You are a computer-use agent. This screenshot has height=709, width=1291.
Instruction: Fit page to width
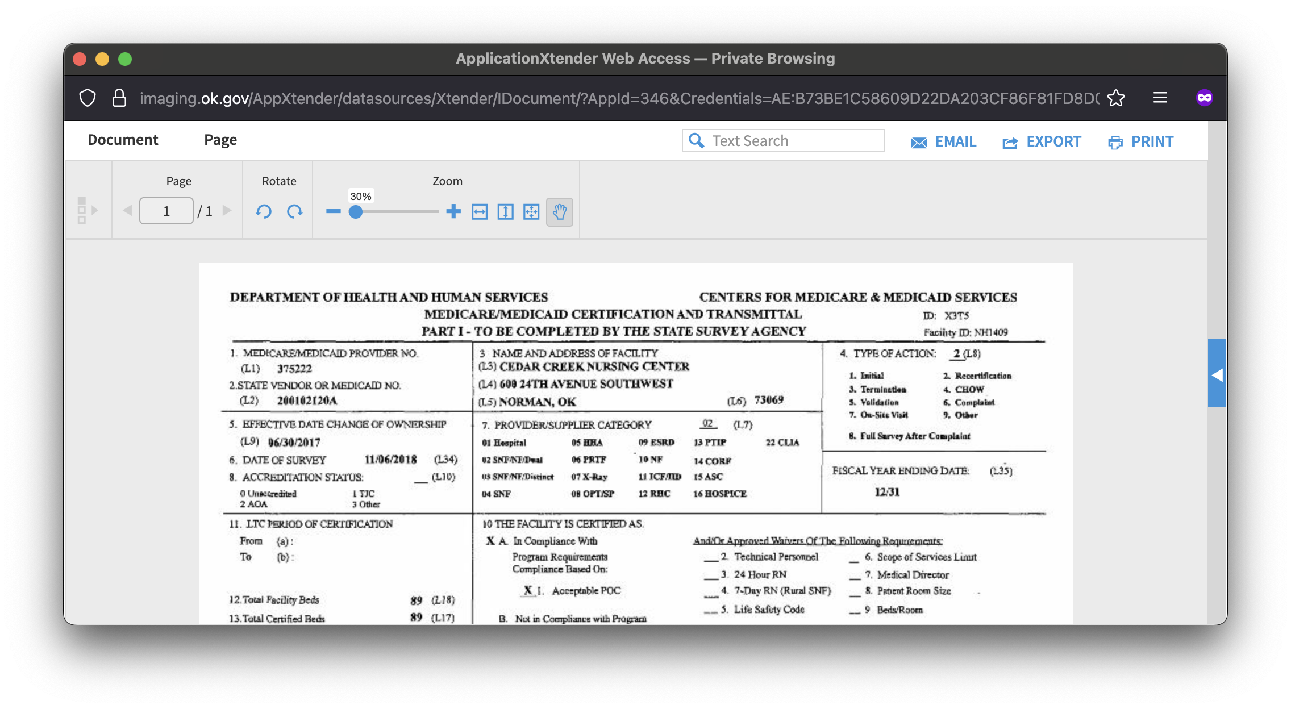[x=480, y=212]
